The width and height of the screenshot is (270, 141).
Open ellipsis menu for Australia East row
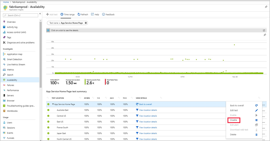point(263,111)
